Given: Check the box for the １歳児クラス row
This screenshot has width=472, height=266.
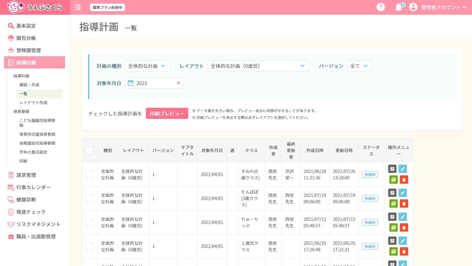Looking at the screenshot, I should pyautogui.click(x=89, y=246).
